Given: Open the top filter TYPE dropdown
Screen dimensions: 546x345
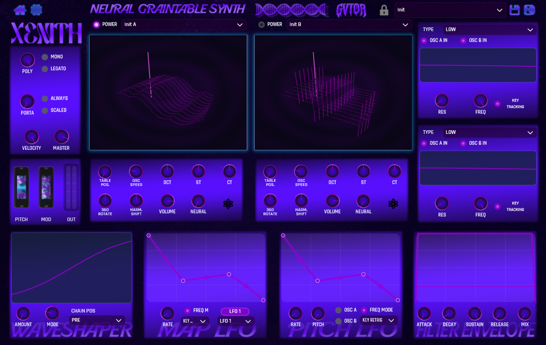Looking at the screenshot, I should tap(489, 29).
